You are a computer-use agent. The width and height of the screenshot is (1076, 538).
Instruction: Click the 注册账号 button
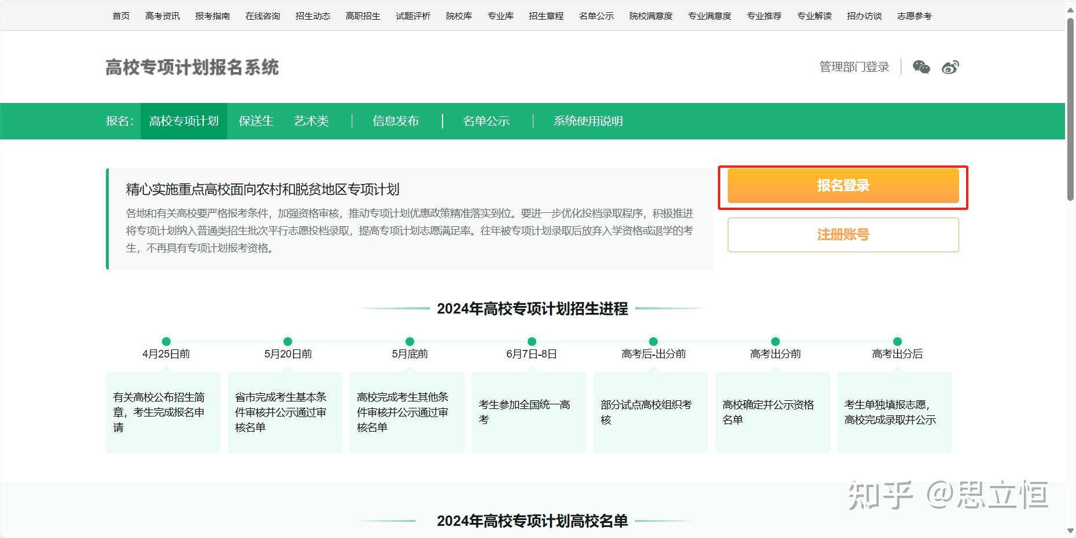[x=843, y=235]
